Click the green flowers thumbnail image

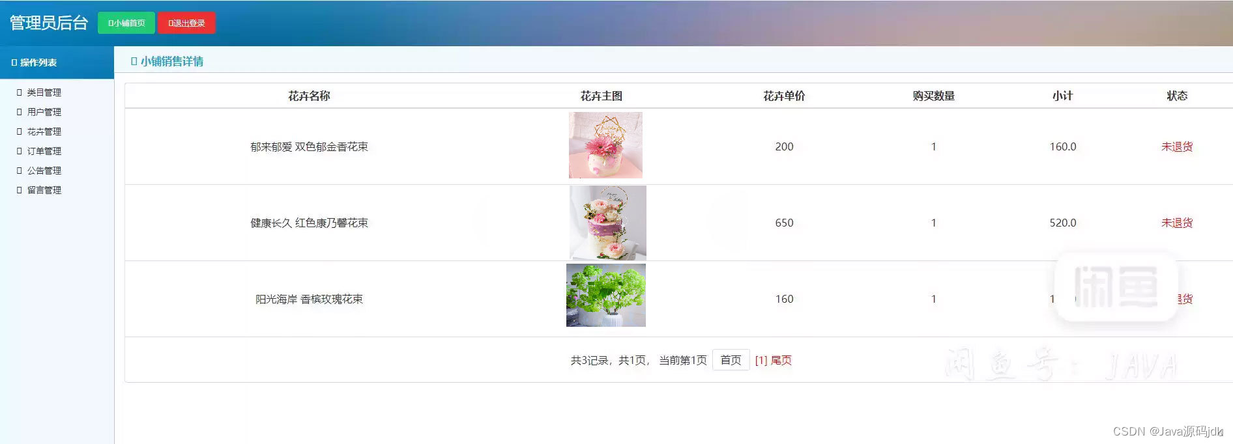(606, 295)
